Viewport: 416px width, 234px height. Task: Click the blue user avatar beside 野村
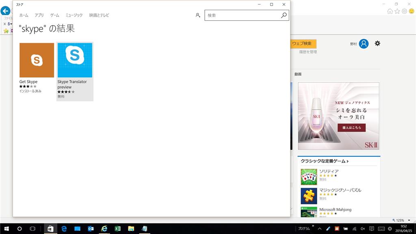coord(364,44)
